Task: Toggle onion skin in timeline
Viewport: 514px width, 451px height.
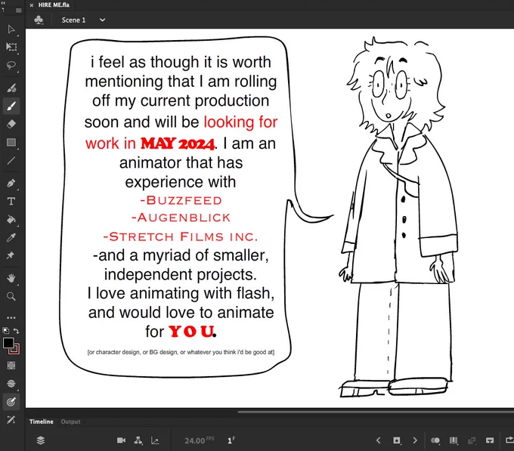Action: [x=435, y=440]
